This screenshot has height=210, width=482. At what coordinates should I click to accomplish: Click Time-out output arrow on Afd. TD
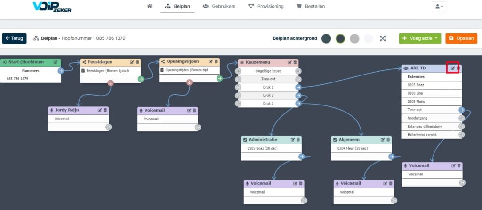pos(461,110)
